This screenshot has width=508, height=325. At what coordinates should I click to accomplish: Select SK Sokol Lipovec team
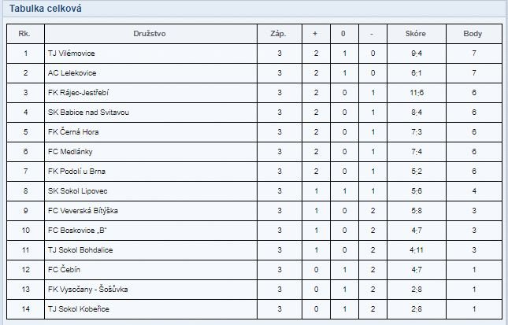(x=77, y=191)
